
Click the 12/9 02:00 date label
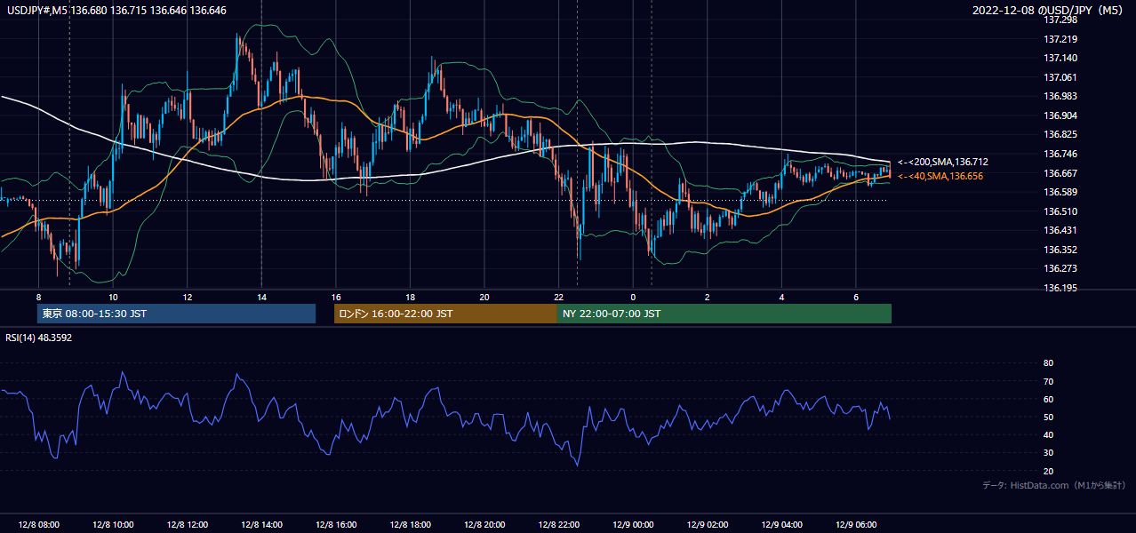708,524
